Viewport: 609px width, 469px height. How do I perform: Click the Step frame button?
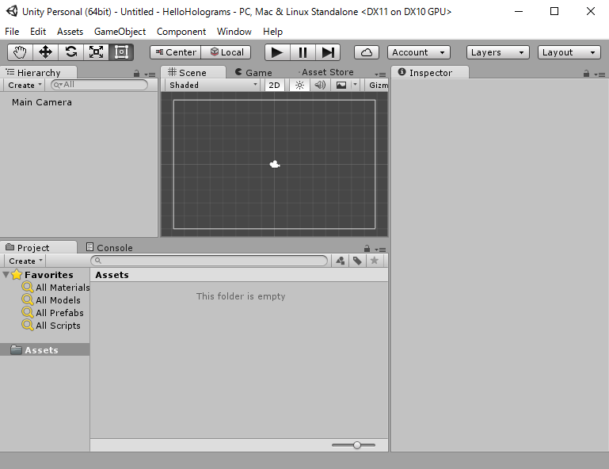tap(328, 52)
